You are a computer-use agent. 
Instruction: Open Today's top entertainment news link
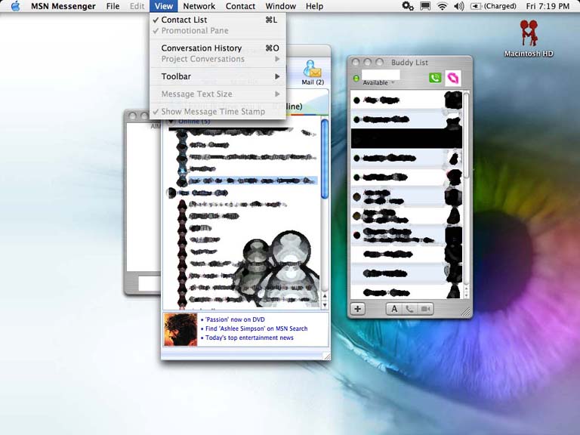(x=249, y=338)
